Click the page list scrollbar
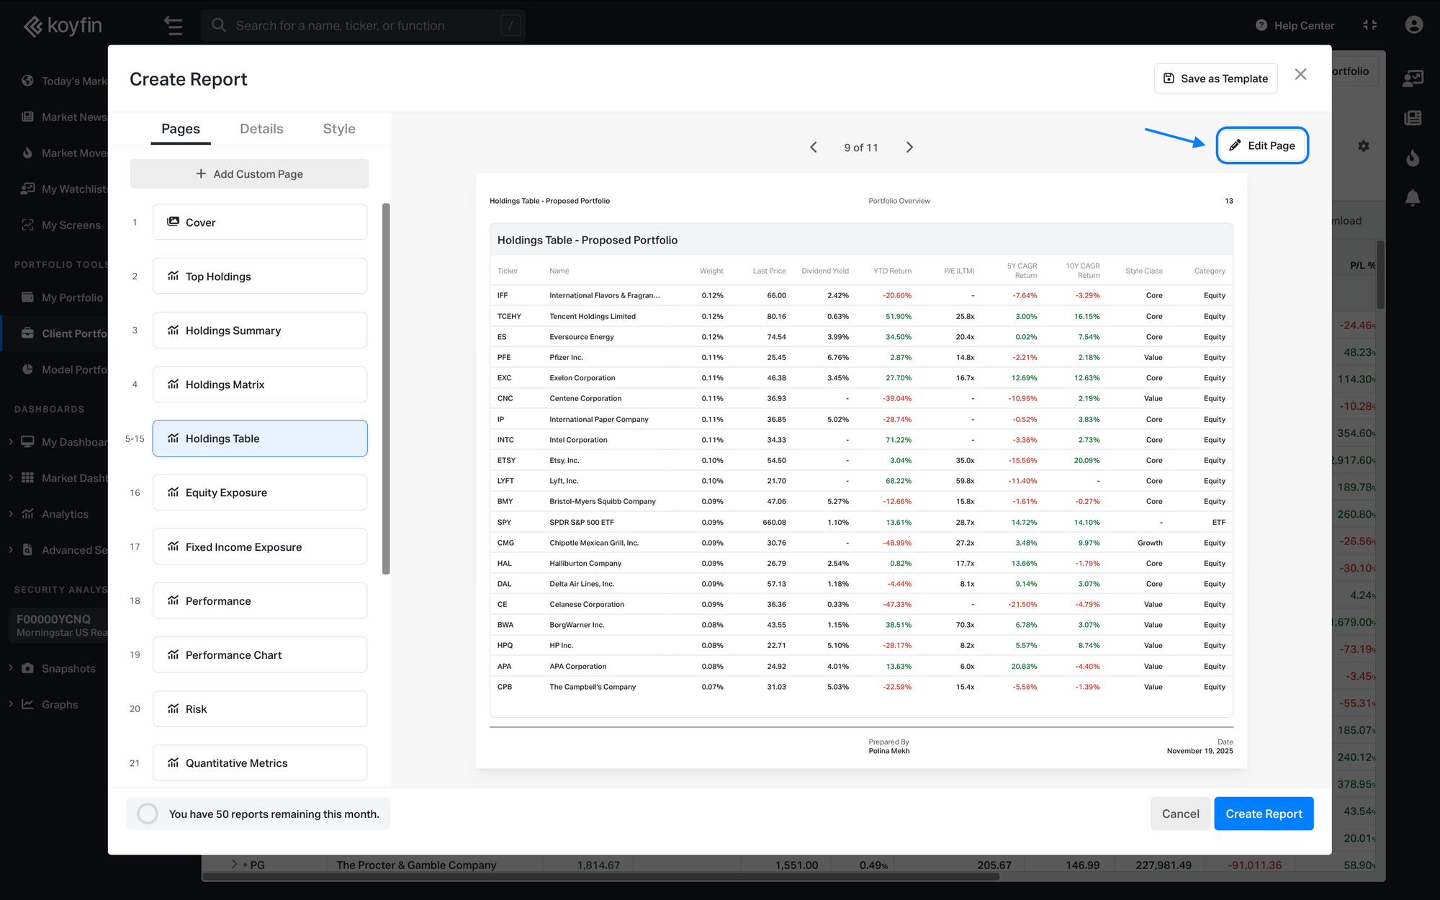This screenshot has width=1440, height=900. (x=386, y=389)
